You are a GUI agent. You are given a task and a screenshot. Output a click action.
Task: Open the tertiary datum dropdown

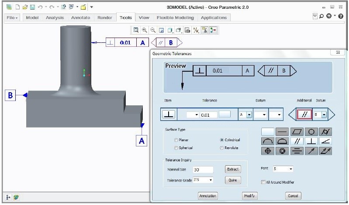click(279, 115)
